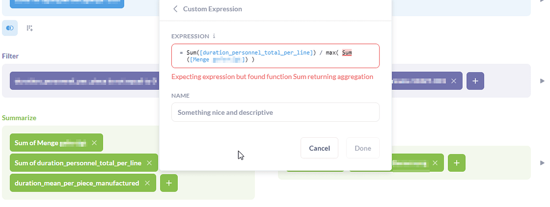This screenshot has height=207, width=550.
Task: Remove Sum of Menge metric
Action: [94, 143]
